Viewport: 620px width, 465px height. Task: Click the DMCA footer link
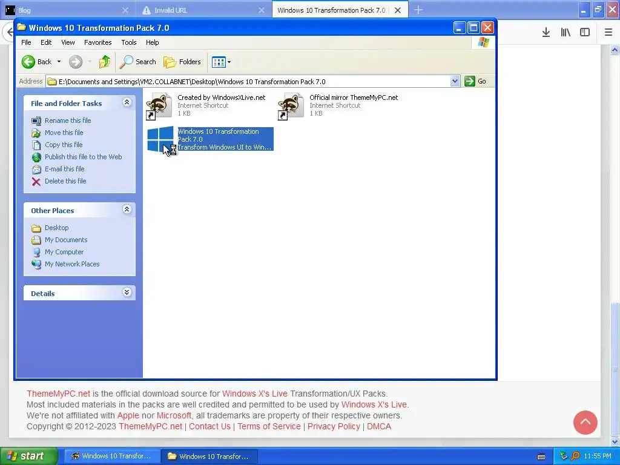pyautogui.click(x=379, y=426)
